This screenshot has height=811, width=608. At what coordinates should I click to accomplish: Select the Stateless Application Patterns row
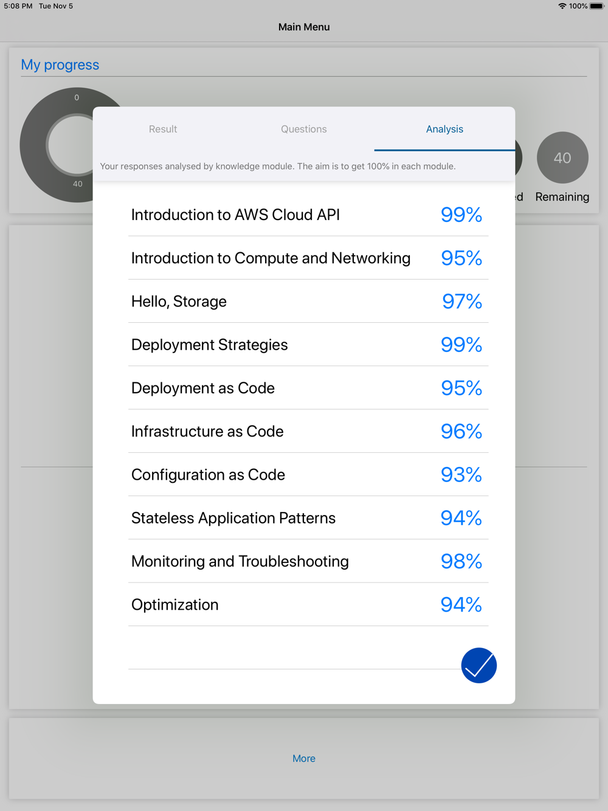click(308, 518)
